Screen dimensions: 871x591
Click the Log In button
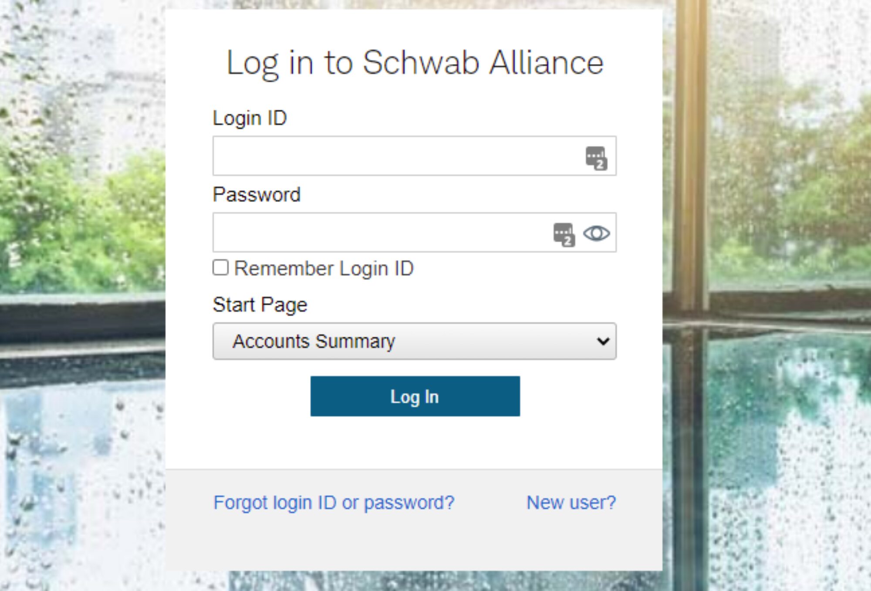pos(415,396)
